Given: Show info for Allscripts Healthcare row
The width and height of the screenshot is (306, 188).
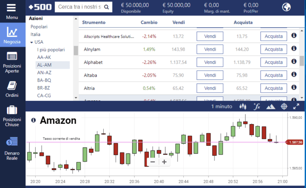Looking at the screenshot, I should coord(294,35).
